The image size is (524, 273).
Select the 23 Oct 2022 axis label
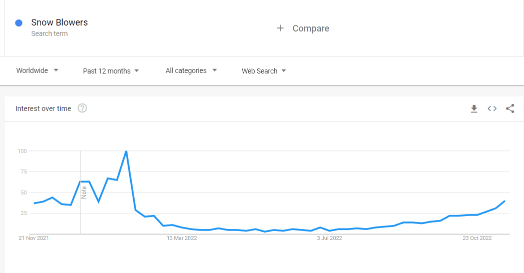tap(477, 238)
